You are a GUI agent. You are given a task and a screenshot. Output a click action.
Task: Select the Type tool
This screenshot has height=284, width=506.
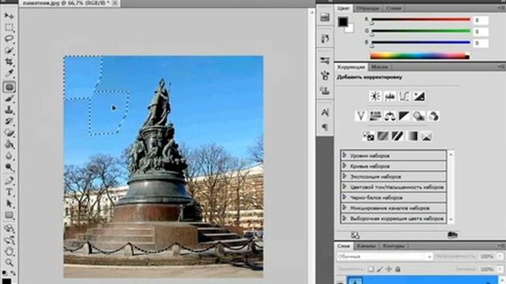(9, 192)
